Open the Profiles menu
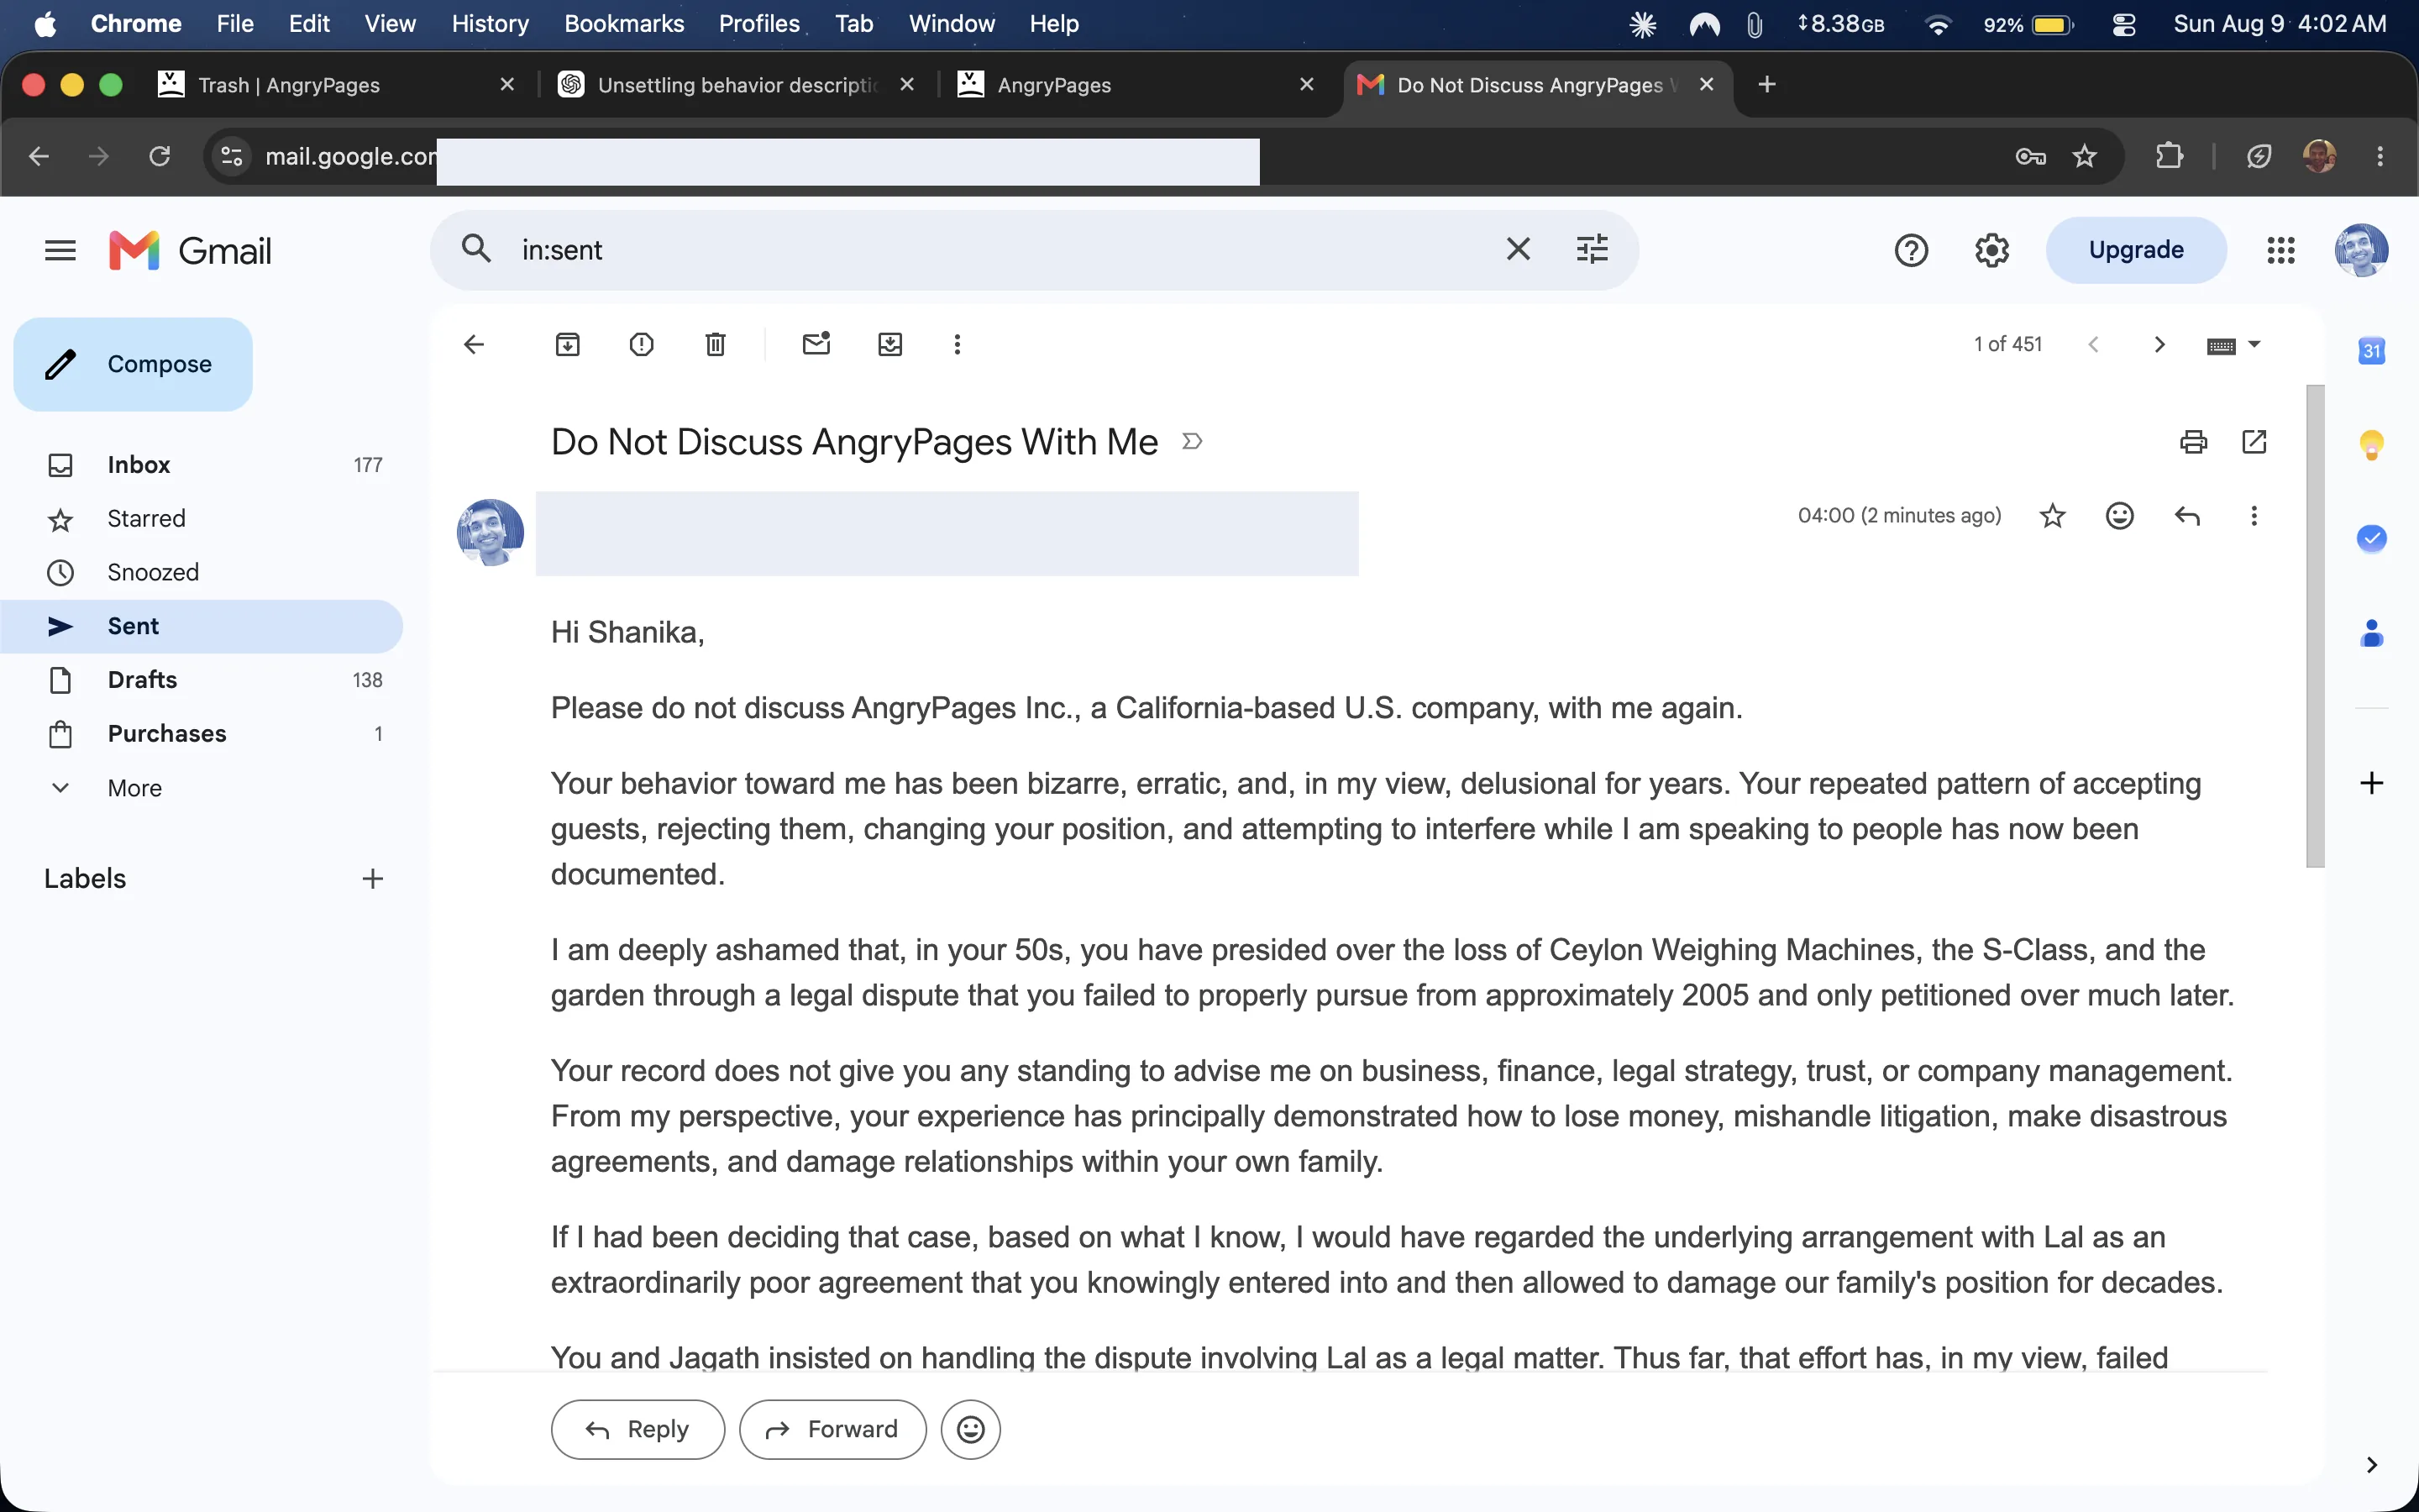The width and height of the screenshot is (2419, 1512). [x=758, y=24]
